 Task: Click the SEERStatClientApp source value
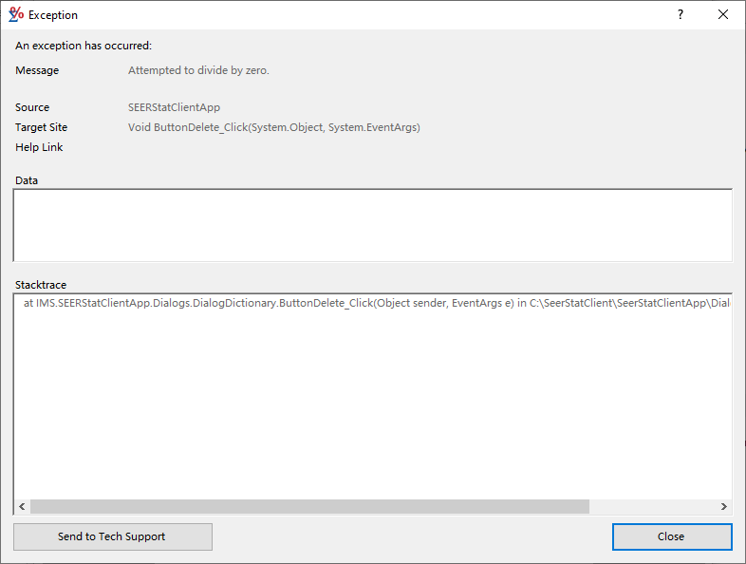point(174,107)
